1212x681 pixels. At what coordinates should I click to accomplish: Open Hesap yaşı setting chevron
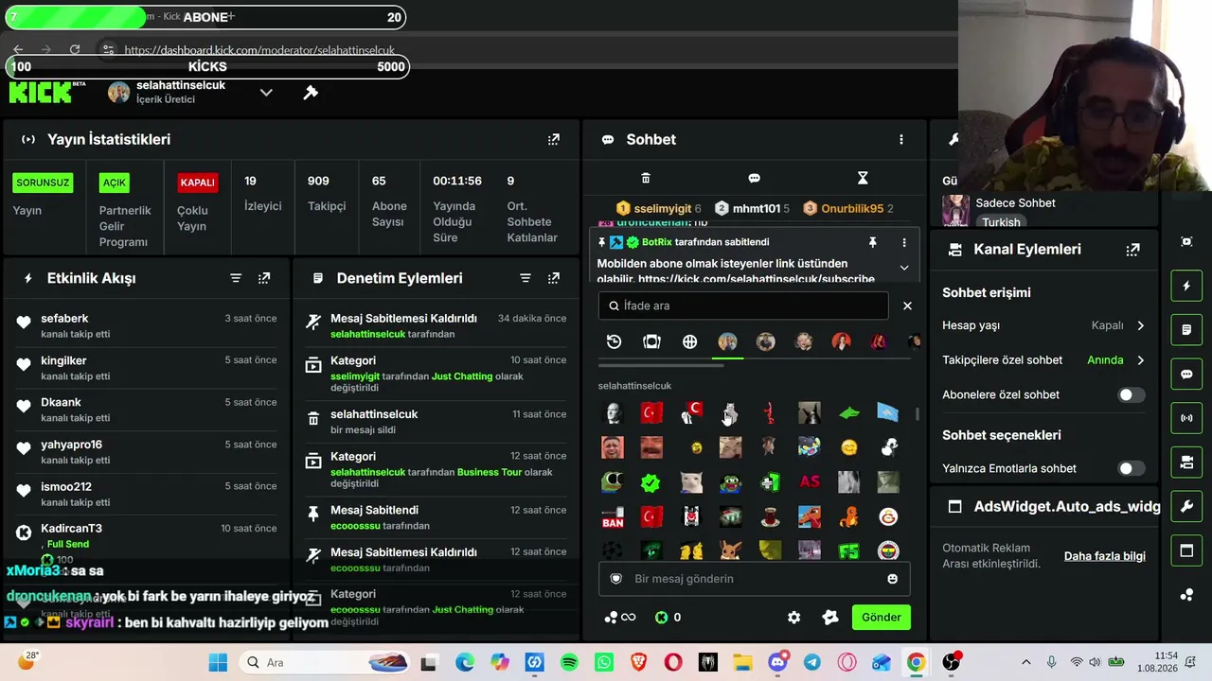(x=1140, y=325)
